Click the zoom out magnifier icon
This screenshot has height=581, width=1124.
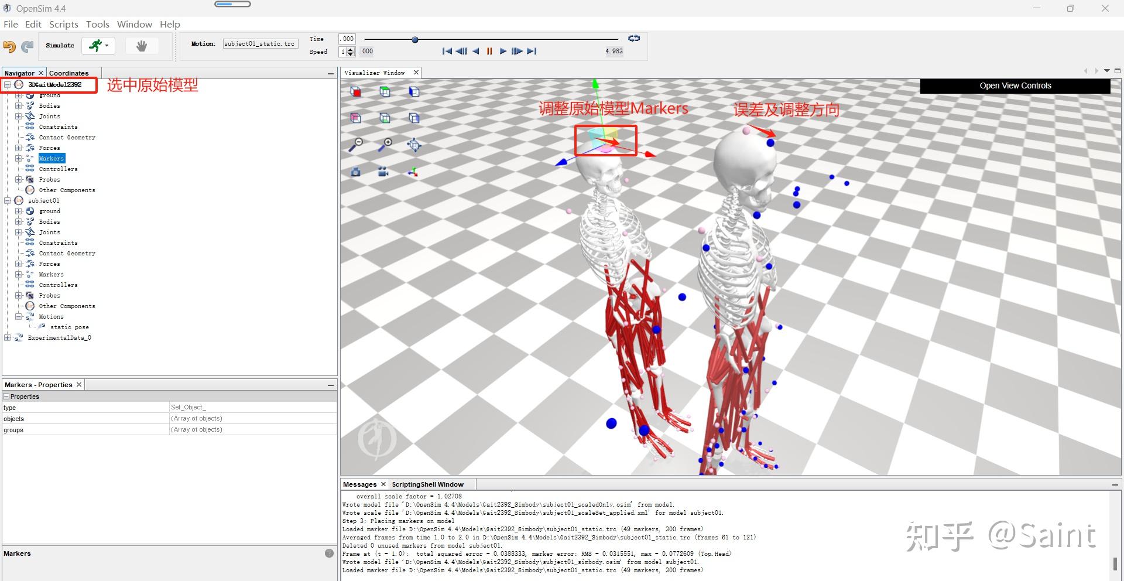[355, 145]
